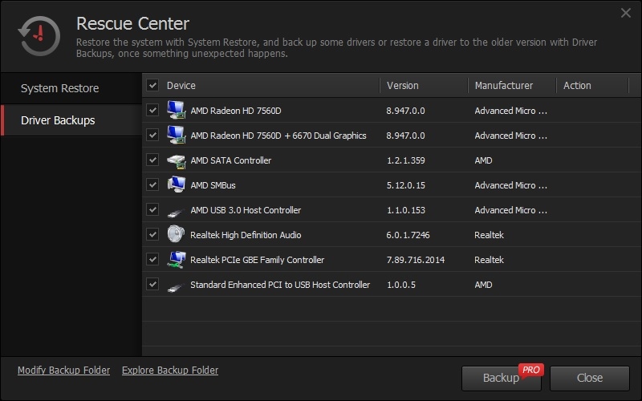The image size is (642, 401).
Task: Click the Rescue Center clock restore icon
Action: (39, 36)
